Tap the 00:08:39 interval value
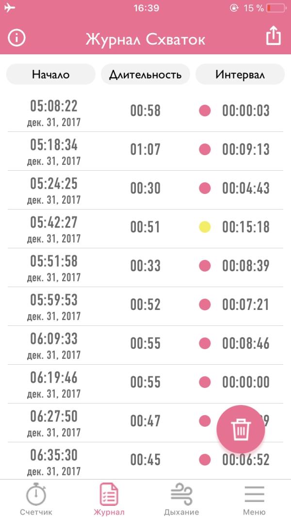Screen dimensions: 291x517 (245, 266)
